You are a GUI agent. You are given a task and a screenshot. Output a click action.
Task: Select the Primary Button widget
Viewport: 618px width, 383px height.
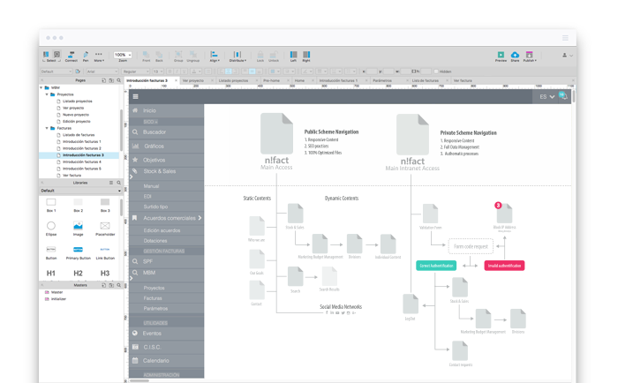[78, 252]
